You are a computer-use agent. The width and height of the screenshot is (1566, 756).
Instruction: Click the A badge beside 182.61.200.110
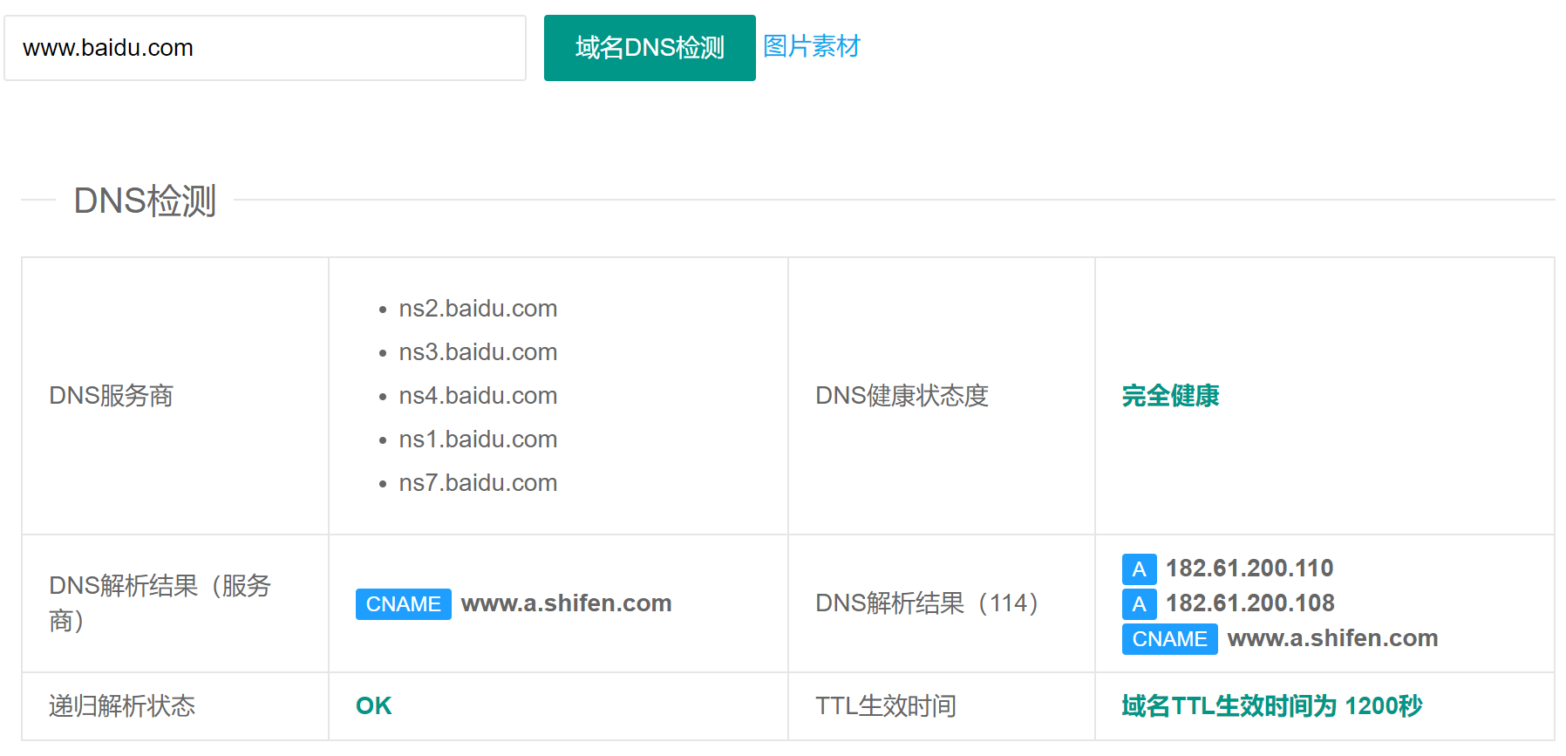point(1140,569)
